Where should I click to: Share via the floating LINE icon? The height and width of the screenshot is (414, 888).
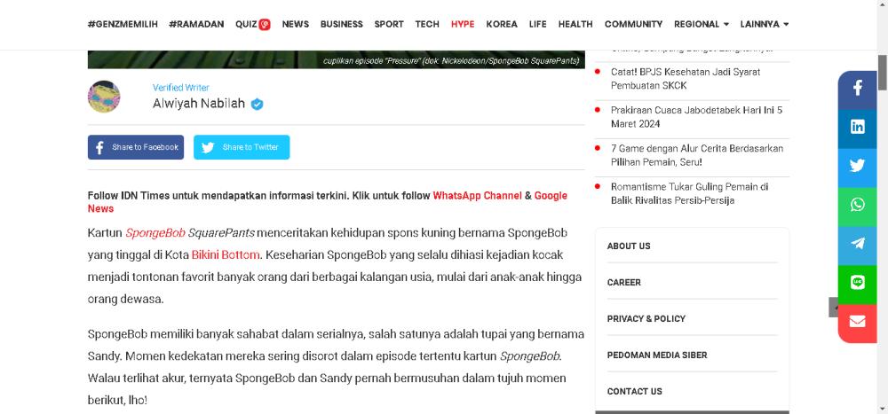pos(857,283)
